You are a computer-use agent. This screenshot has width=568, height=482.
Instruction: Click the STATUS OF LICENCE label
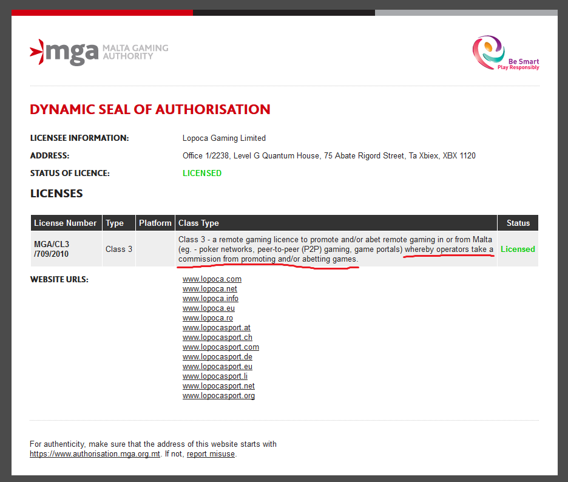tap(70, 173)
